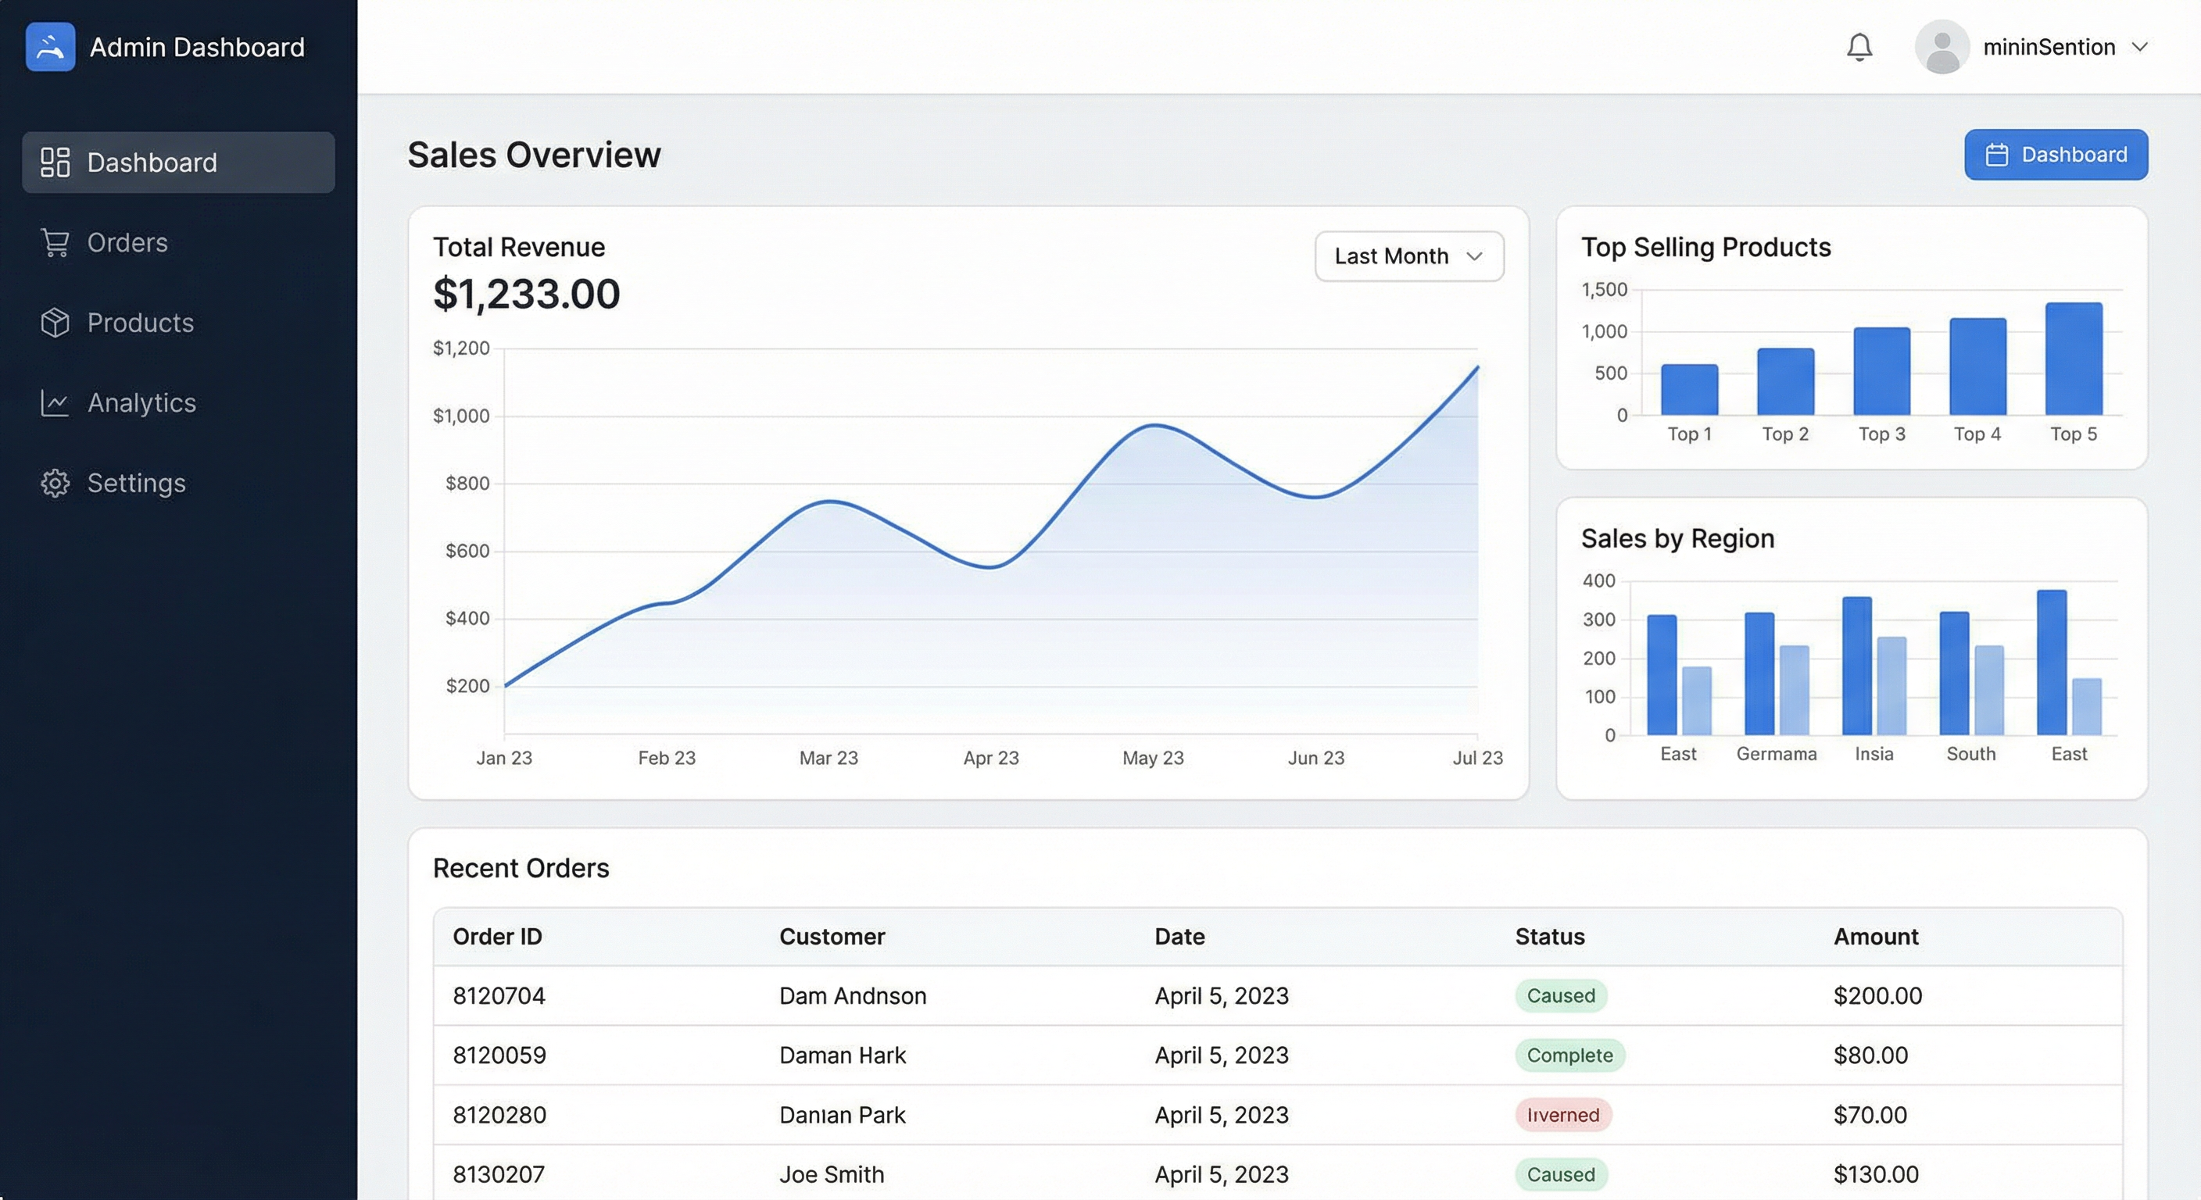Click the mininSention username

[2048, 47]
